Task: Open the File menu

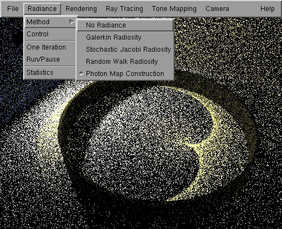Action: point(13,9)
